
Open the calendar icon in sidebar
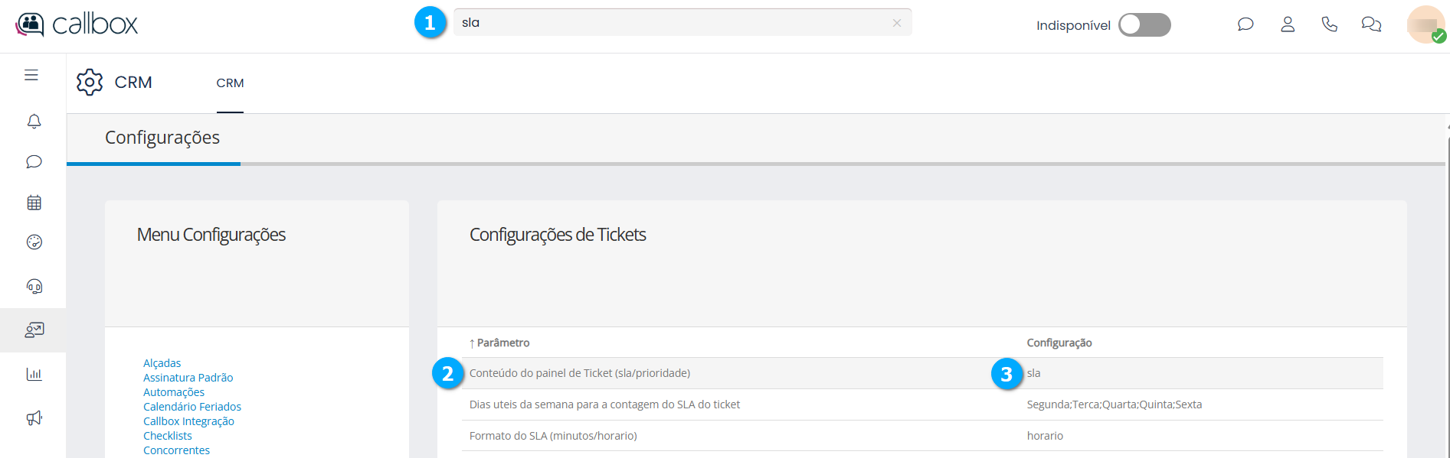click(34, 203)
